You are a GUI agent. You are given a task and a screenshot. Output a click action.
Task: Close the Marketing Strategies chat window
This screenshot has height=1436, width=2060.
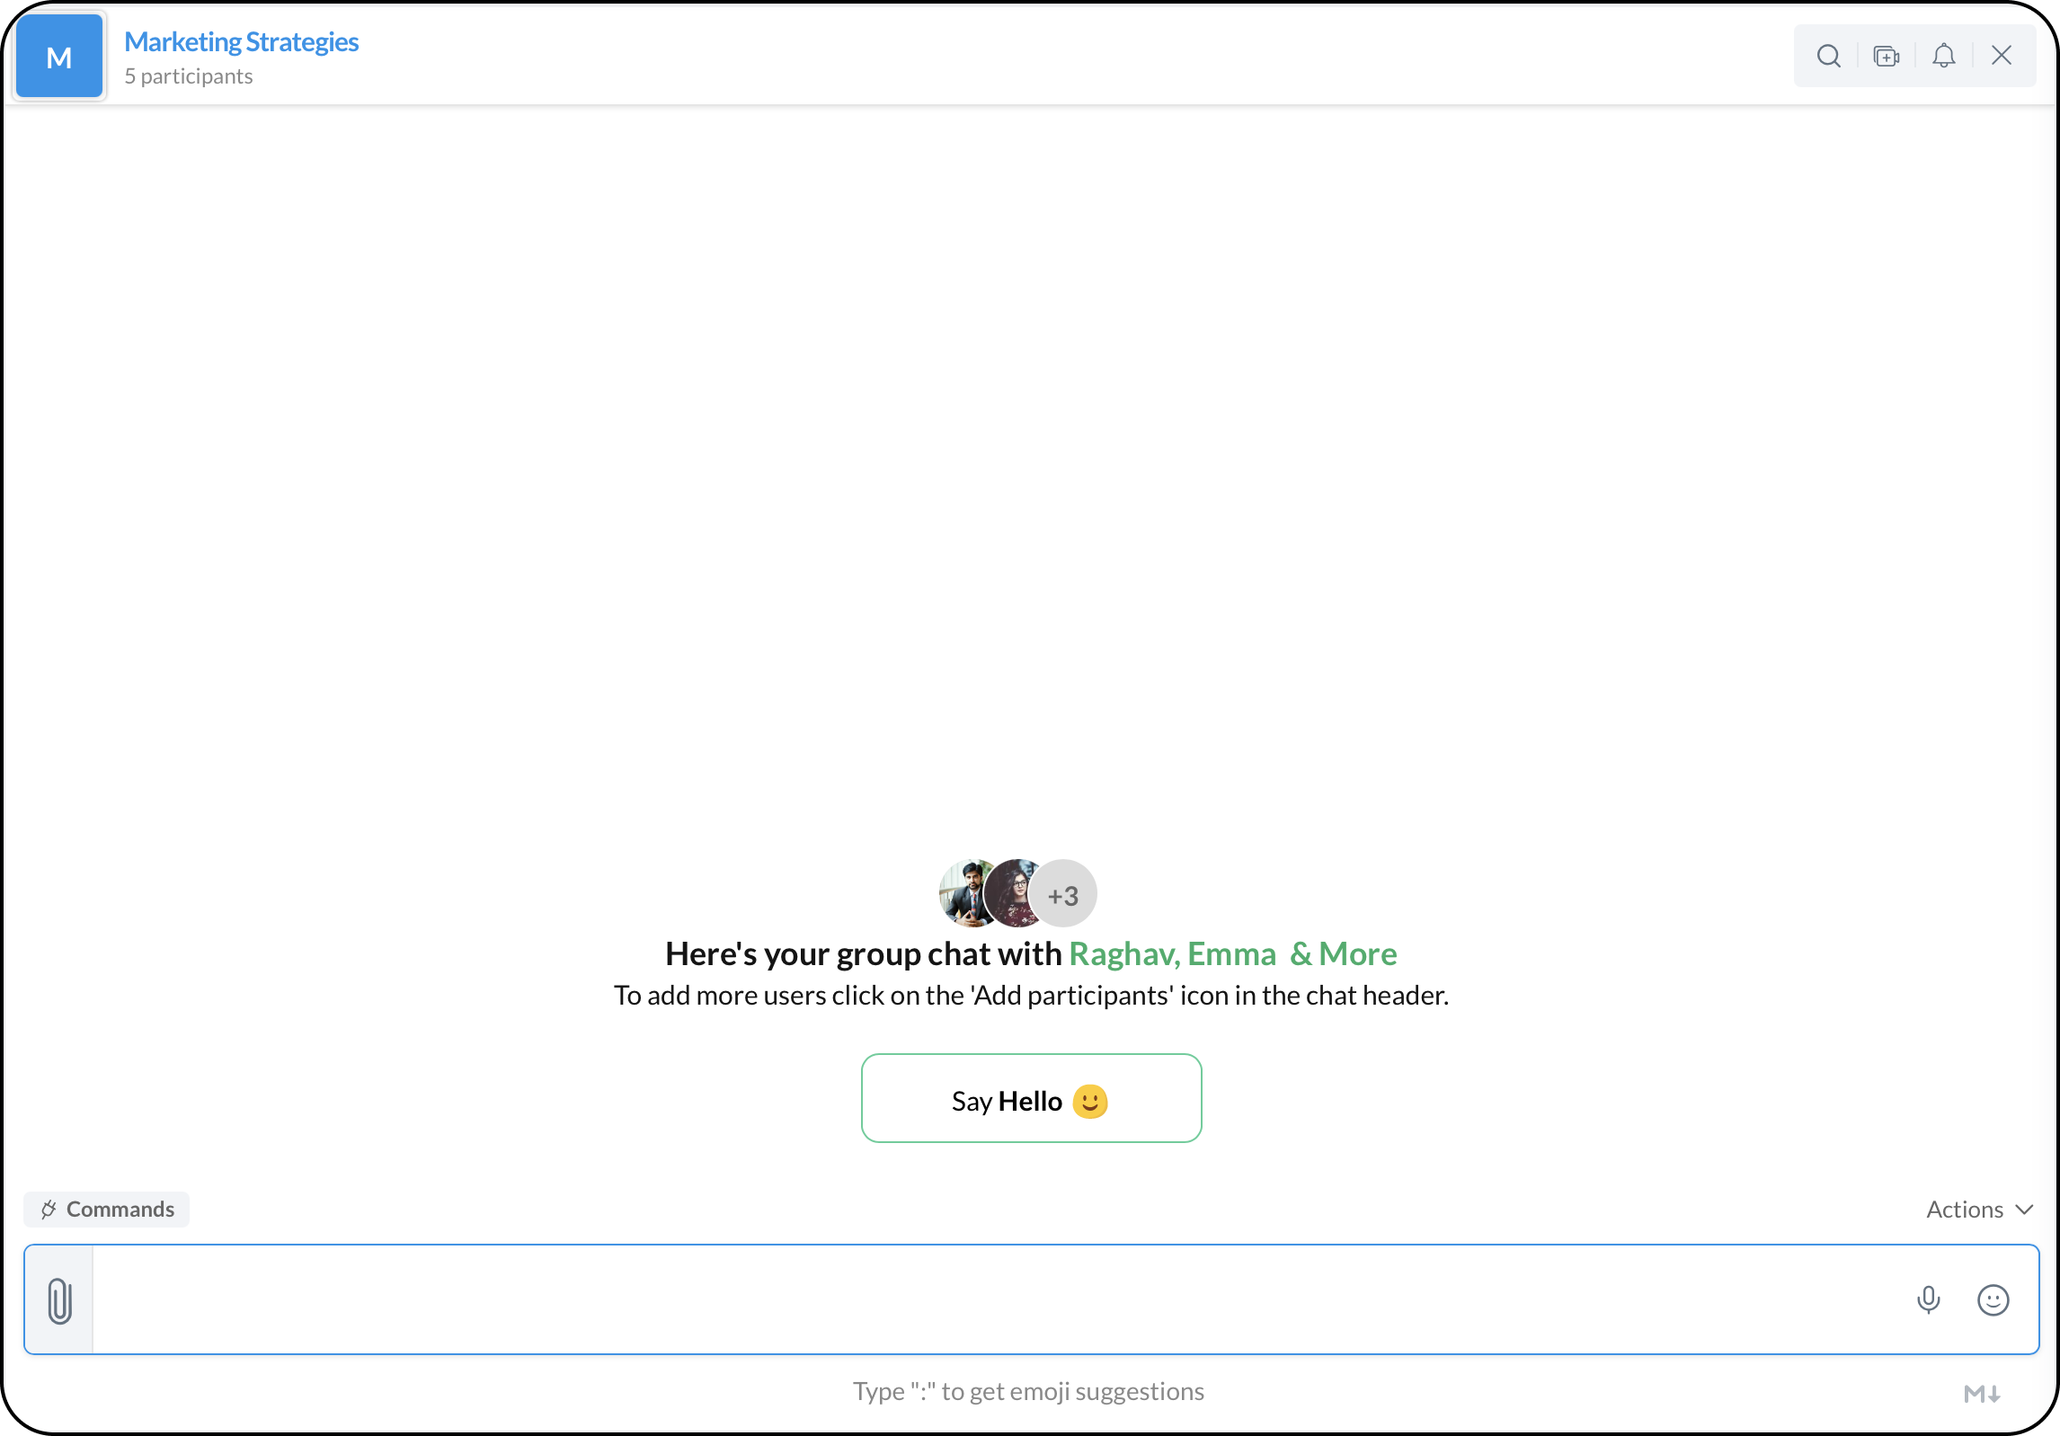click(2002, 56)
